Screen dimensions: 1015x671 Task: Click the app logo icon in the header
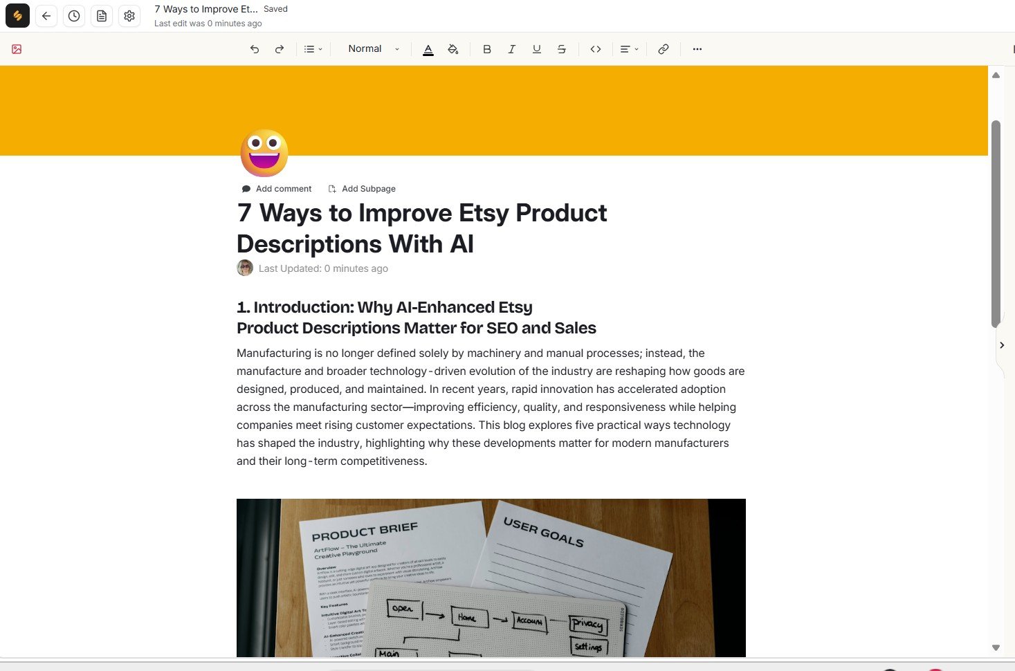click(x=17, y=15)
